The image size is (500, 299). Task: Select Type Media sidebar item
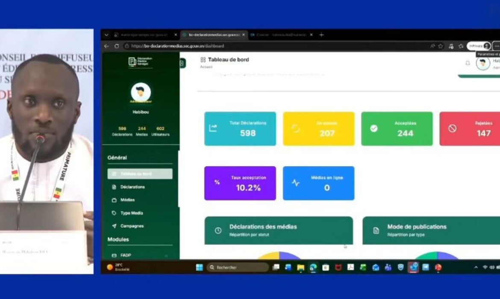132,213
